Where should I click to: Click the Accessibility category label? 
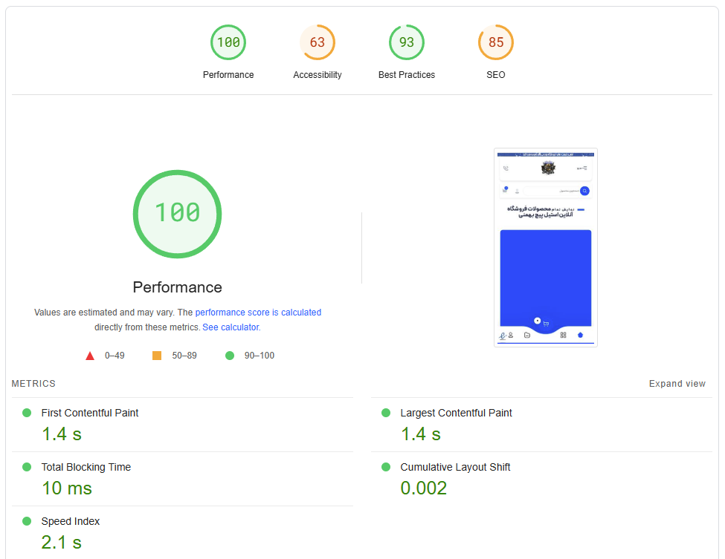click(318, 75)
